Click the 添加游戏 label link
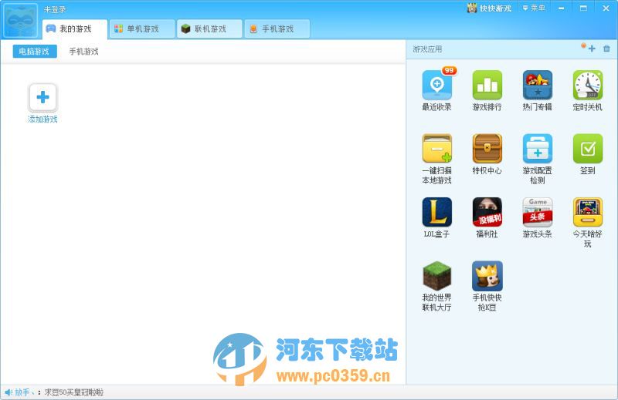This screenshot has width=618, height=400. point(42,119)
